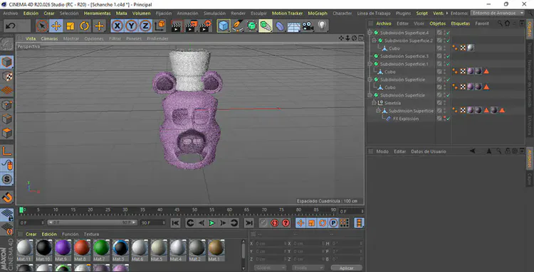Toggle the FX Explosión enable check

pyautogui.click(x=448, y=119)
